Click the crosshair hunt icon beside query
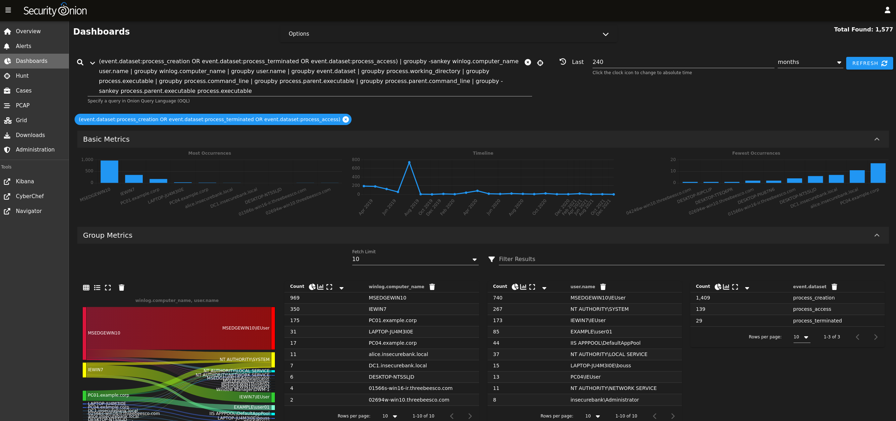The image size is (896, 421). (540, 63)
